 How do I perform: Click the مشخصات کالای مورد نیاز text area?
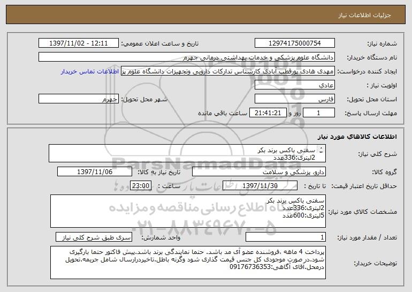pos(188,211)
